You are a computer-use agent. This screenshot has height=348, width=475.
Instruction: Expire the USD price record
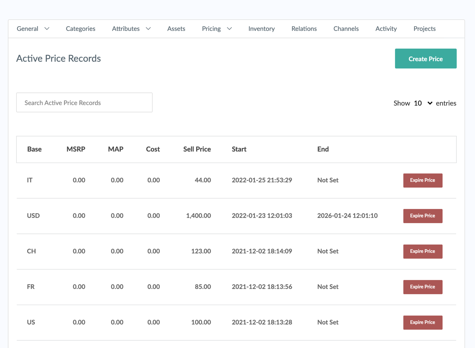click(423, 216)
